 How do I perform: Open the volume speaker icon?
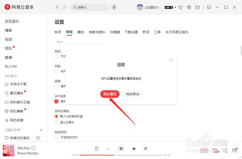tap(225, 151)
